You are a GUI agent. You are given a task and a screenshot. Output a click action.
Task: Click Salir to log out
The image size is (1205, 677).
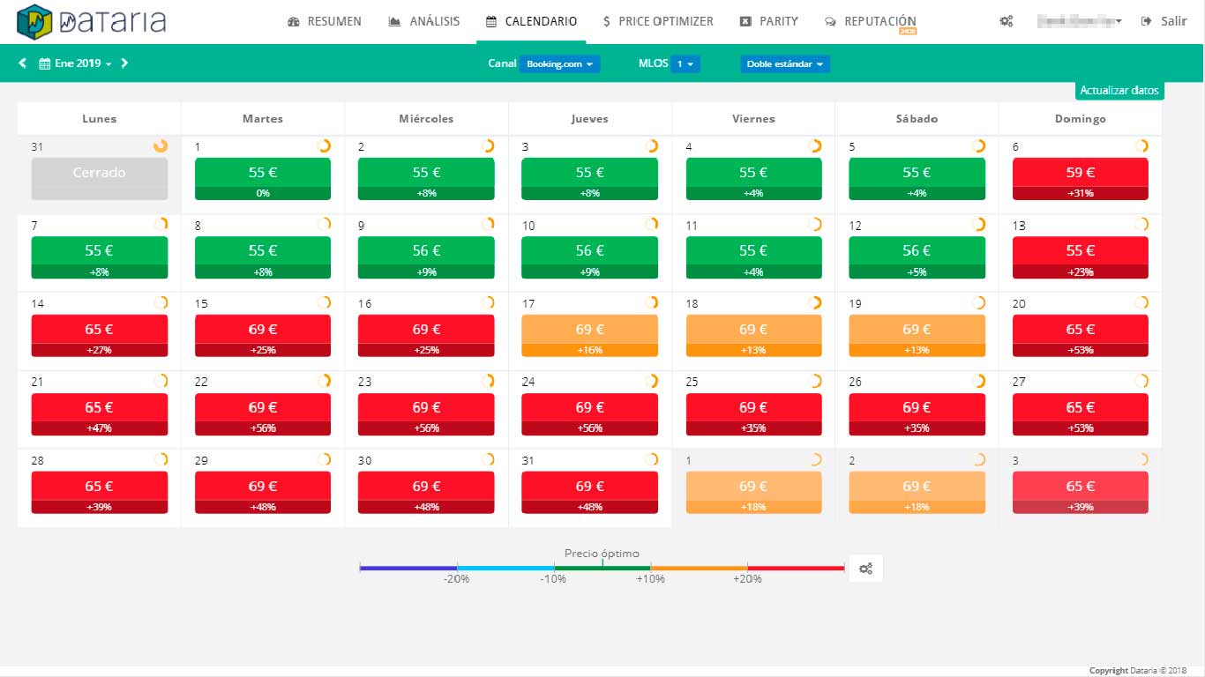(x=1164, y=21)
